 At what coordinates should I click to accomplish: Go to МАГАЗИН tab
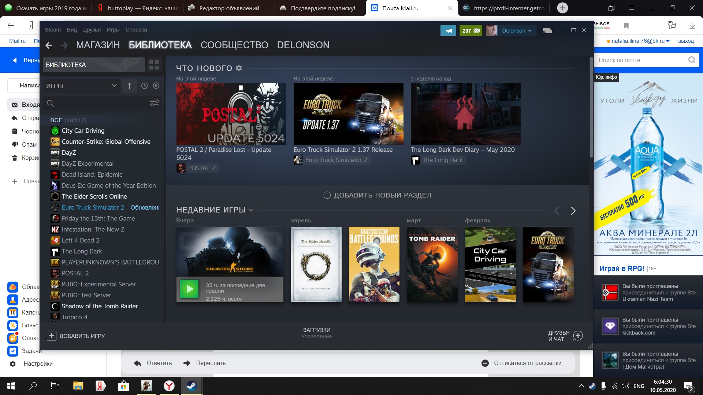point(98,45)
